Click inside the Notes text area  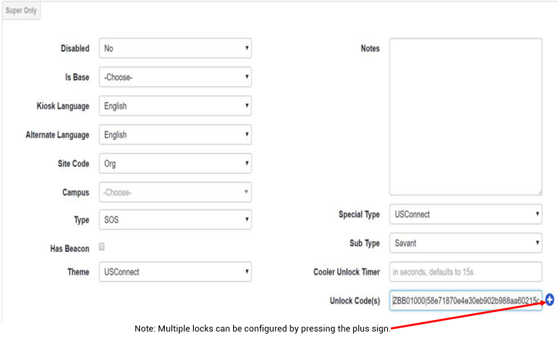[x=465, y=117]
